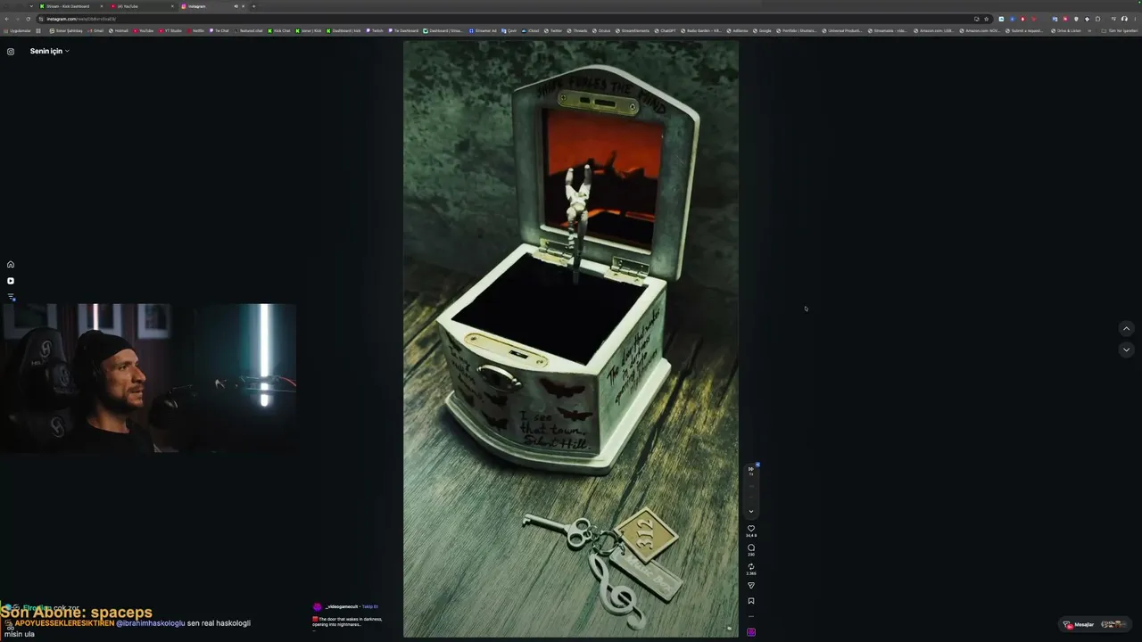1142x642 pixels.
Task: Toggle reel sound with the speaker icon
Action: point(729,630)
